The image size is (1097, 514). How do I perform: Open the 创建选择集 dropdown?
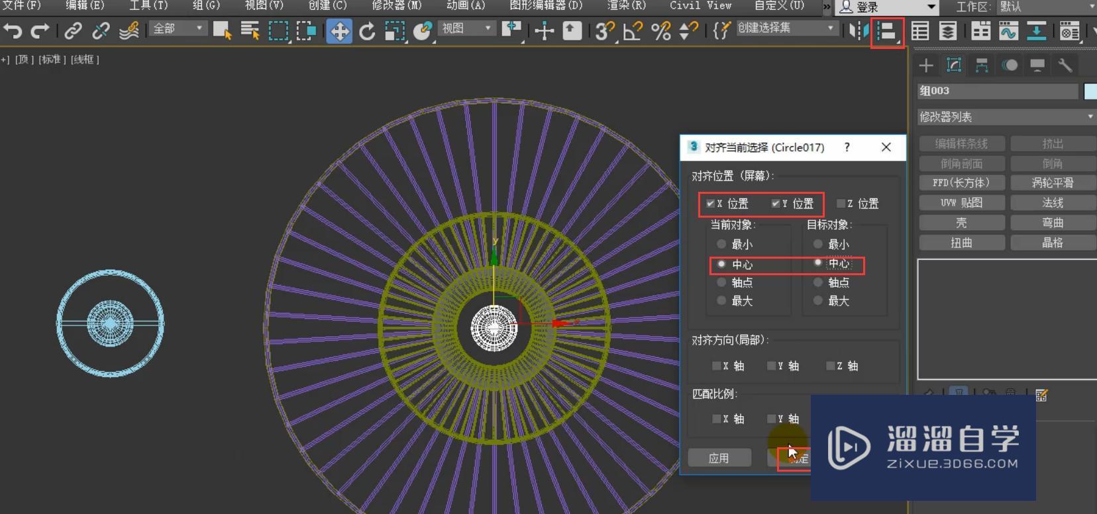pos(786,28)
